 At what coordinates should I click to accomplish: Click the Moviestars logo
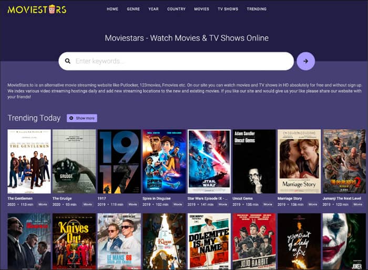point(37,9)
